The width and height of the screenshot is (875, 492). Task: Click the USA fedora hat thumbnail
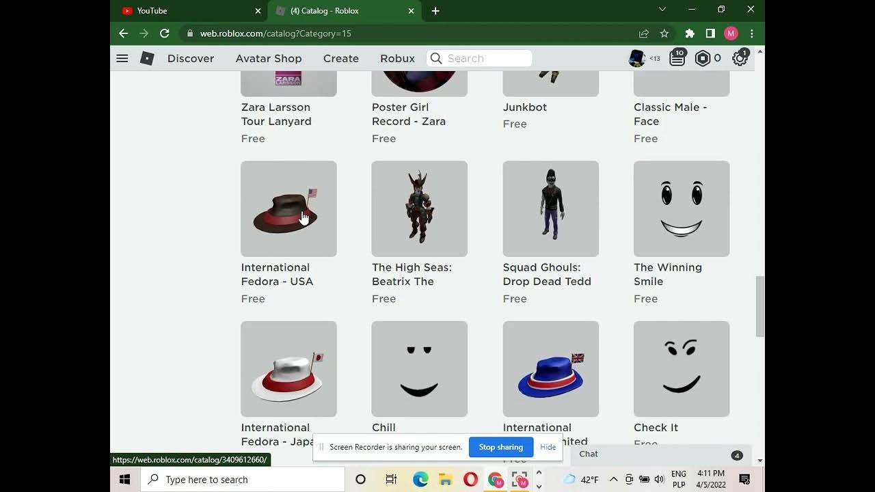pos(288,209)
